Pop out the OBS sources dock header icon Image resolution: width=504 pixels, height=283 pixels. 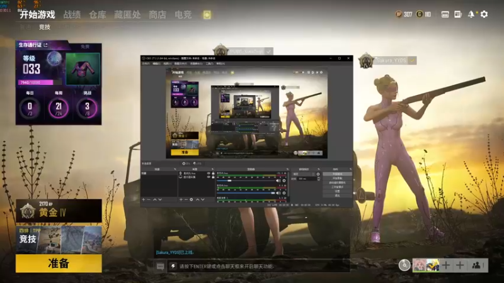[x=212, y=169]
